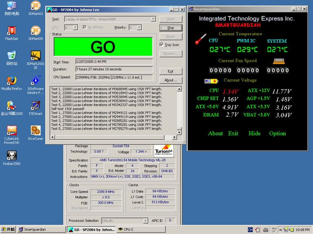Switch to GO - SP2004 taskbar button
The height and width of the screenshot is (234, 313).
[91, 230]
